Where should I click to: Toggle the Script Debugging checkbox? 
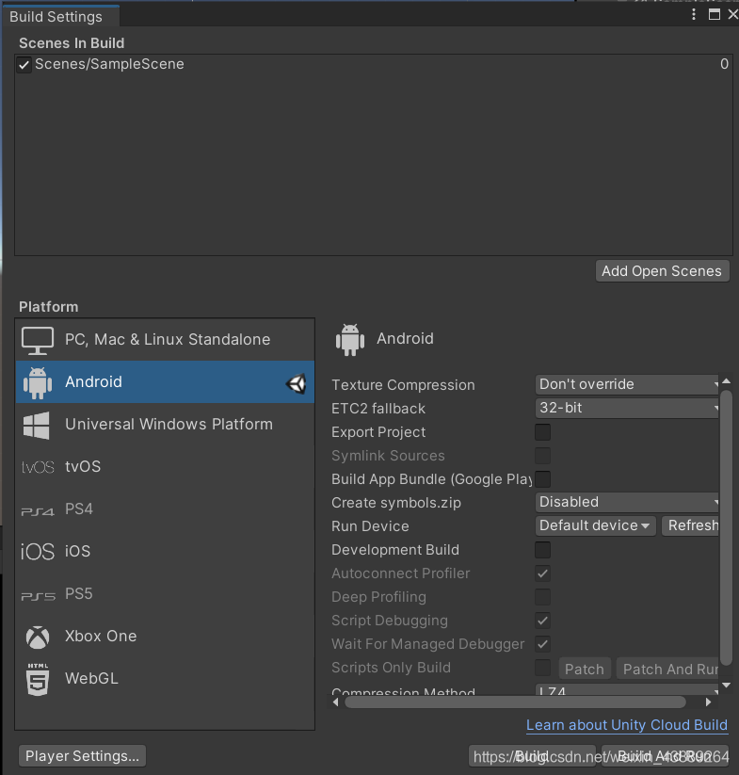[542, 621]
